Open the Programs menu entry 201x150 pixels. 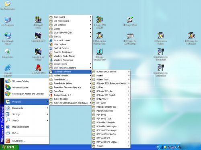point(27,102)
